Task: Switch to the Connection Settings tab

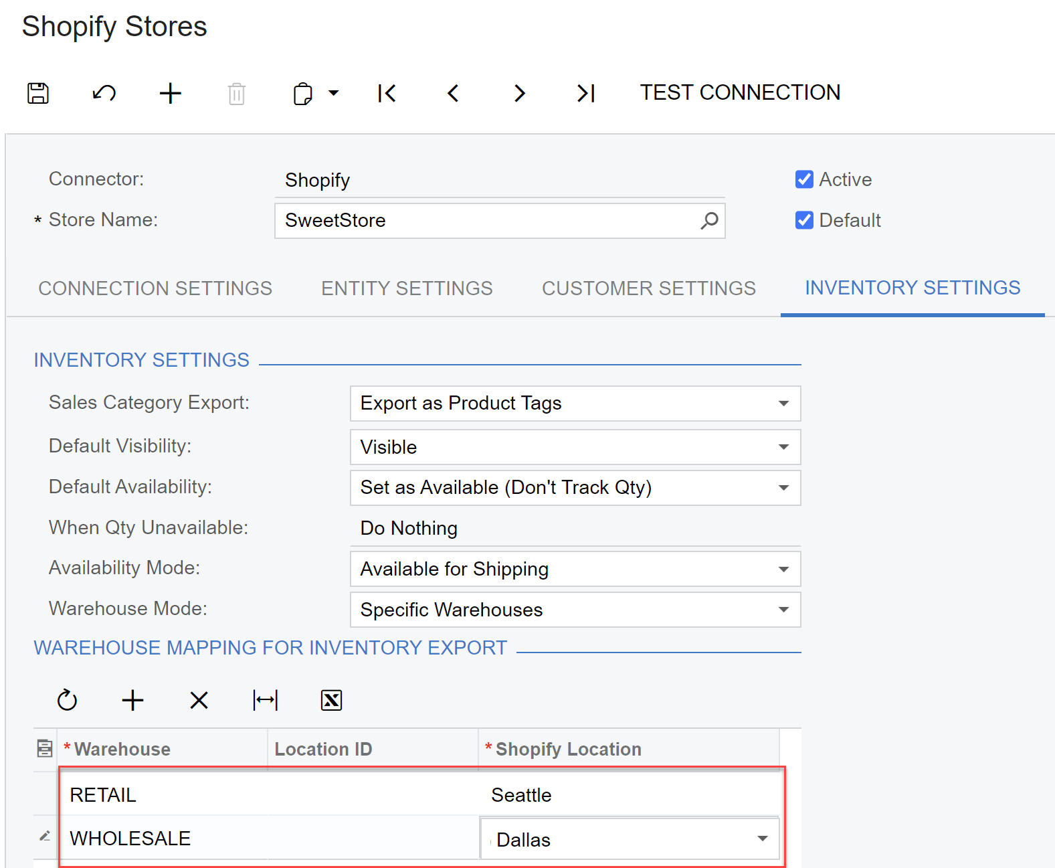Action: tap(155, 288)
